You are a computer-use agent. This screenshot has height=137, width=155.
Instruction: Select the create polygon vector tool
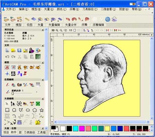tap(34, 110)
